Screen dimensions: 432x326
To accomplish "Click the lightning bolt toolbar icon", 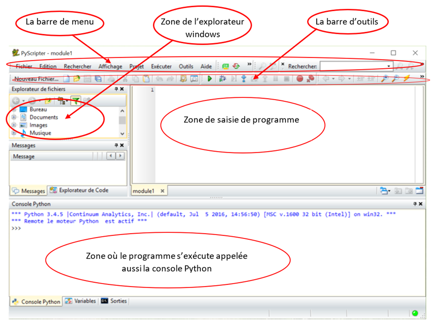I will [406, 79].
